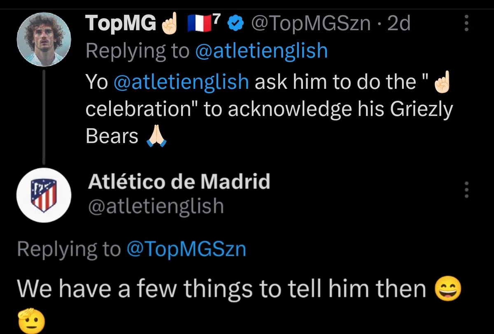
Task: Click the @atletienglish mention inside the tweet text
Action: (x=181, y=82)
